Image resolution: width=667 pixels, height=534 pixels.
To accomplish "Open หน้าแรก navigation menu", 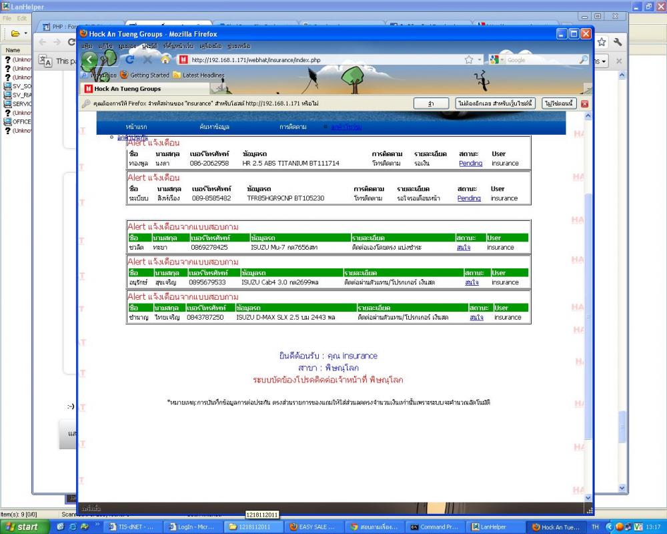I will 136,126.
